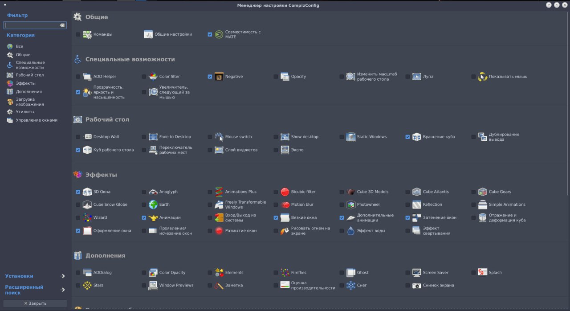This screenshot has height=311, width=570.
Task: Uncheck Затенение окон checkbox
Action: [x=407, y=218]
